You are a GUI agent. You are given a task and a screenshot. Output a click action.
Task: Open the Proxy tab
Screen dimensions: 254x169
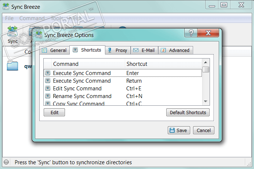[117, 50]
